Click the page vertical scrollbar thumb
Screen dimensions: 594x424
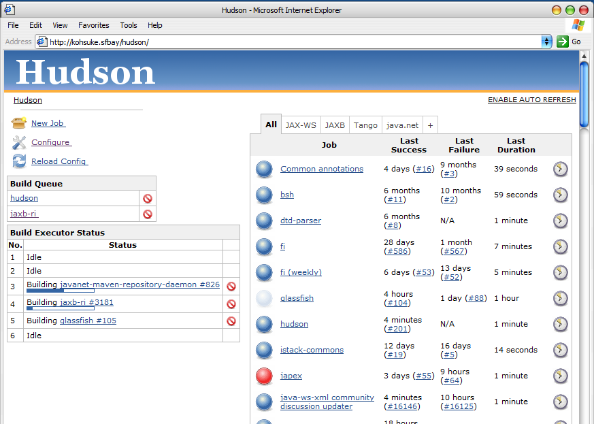[584, 95]
